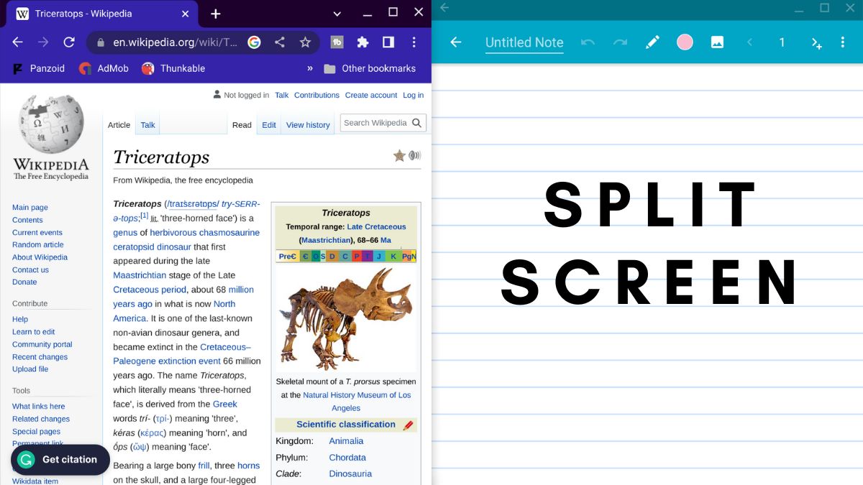Image resolution: width=863 pixels, height=485 pixels.
Task: Click the PgN segment of timeline bar
Action: coord(409,257)
